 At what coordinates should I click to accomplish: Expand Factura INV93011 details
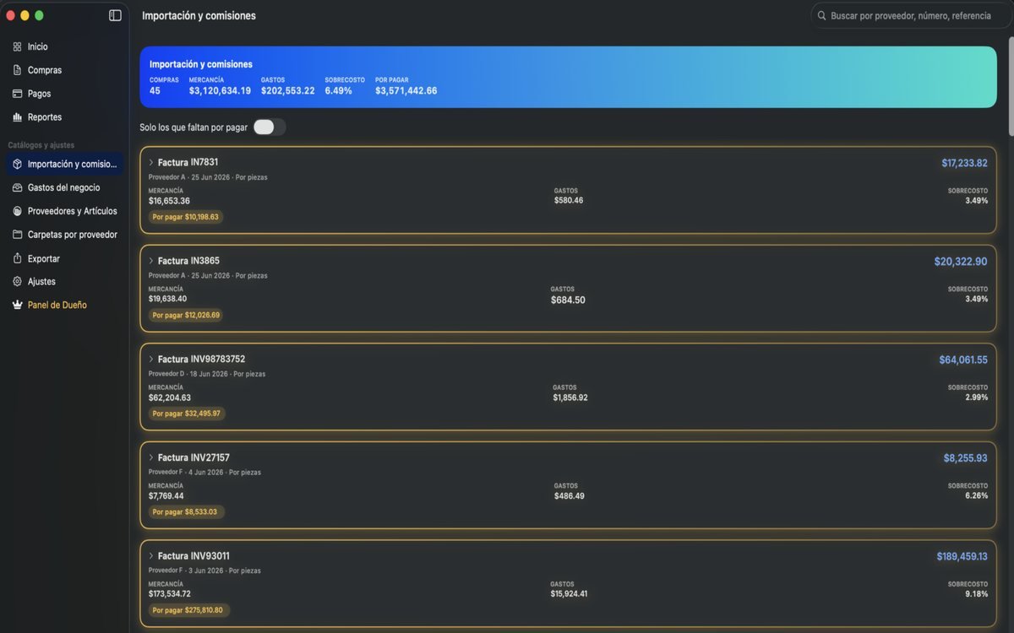click(151, 556)
